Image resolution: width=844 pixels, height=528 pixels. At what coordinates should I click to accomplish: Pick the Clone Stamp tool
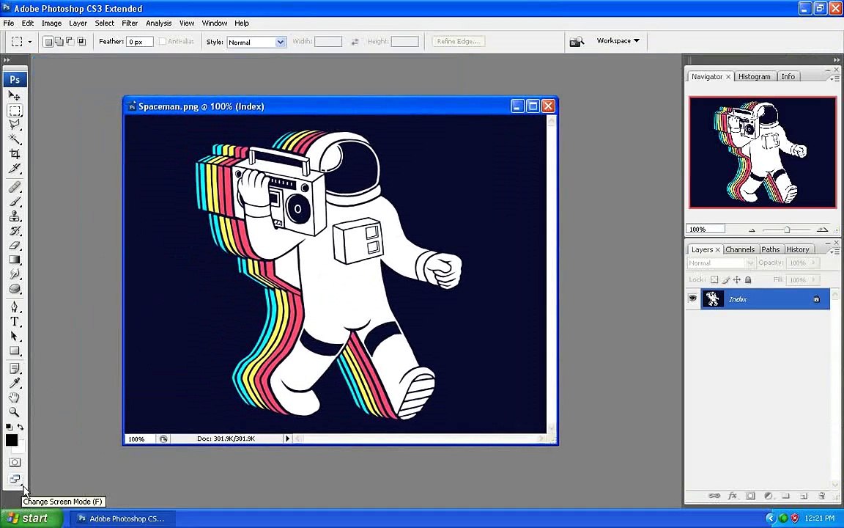click(x=15, y=216)
